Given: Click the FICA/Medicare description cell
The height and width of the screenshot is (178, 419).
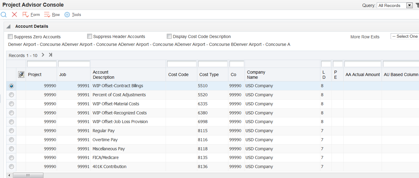Looking at the screenshot, I should click(x=128, y=157).
